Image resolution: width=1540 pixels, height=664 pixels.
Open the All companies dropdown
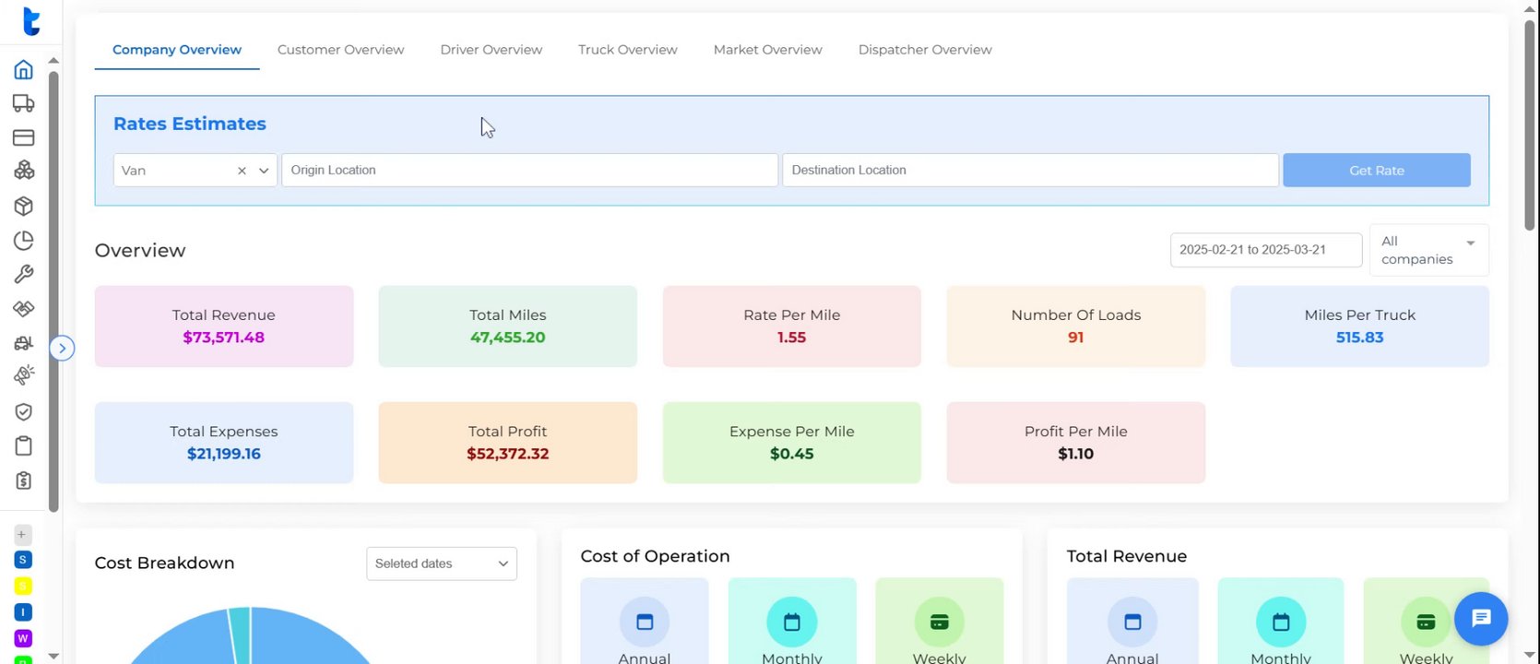click(x=1428, y=250)
